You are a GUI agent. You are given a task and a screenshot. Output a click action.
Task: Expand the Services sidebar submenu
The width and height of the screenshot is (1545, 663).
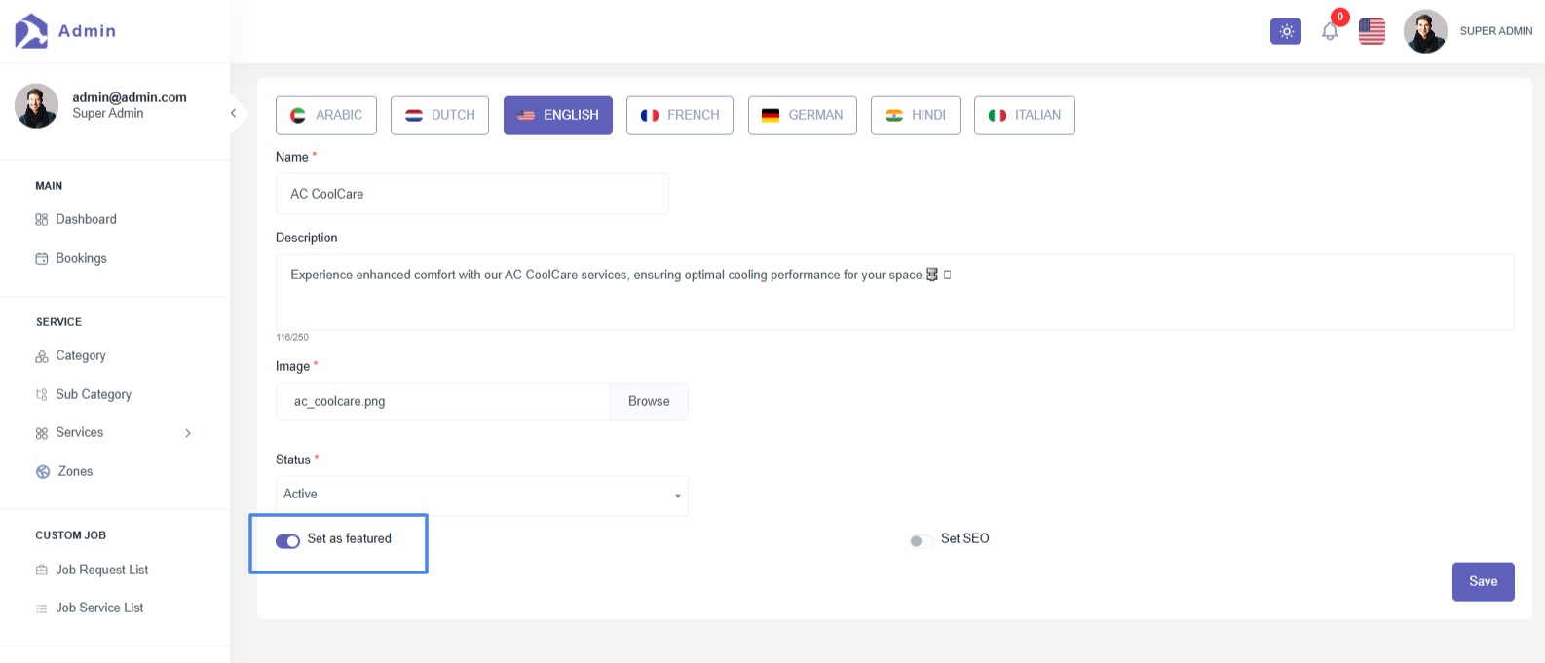coord(188,433)
